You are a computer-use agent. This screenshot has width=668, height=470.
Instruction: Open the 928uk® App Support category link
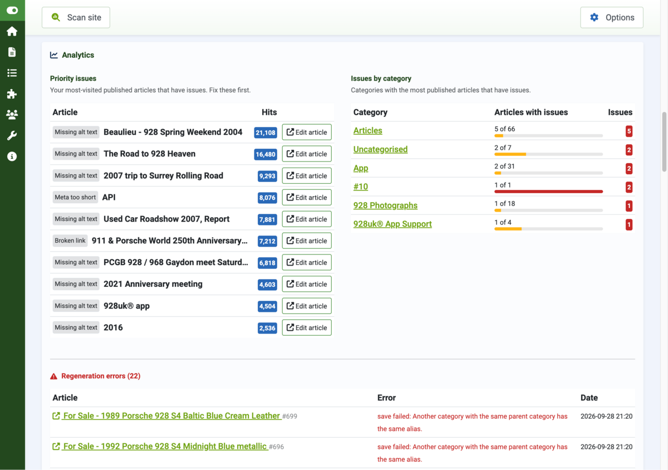click(392, 224)
